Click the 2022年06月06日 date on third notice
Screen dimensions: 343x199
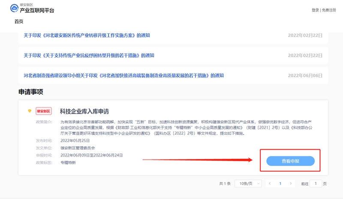tap(305, 75)
